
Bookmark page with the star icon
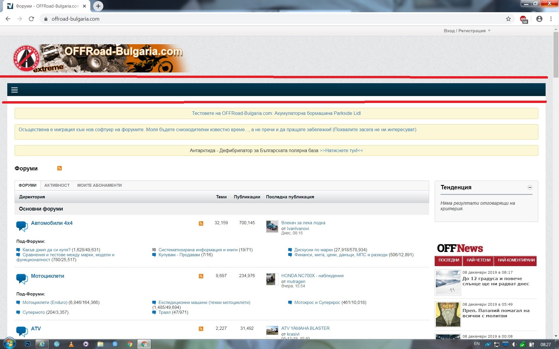(508, 19)
